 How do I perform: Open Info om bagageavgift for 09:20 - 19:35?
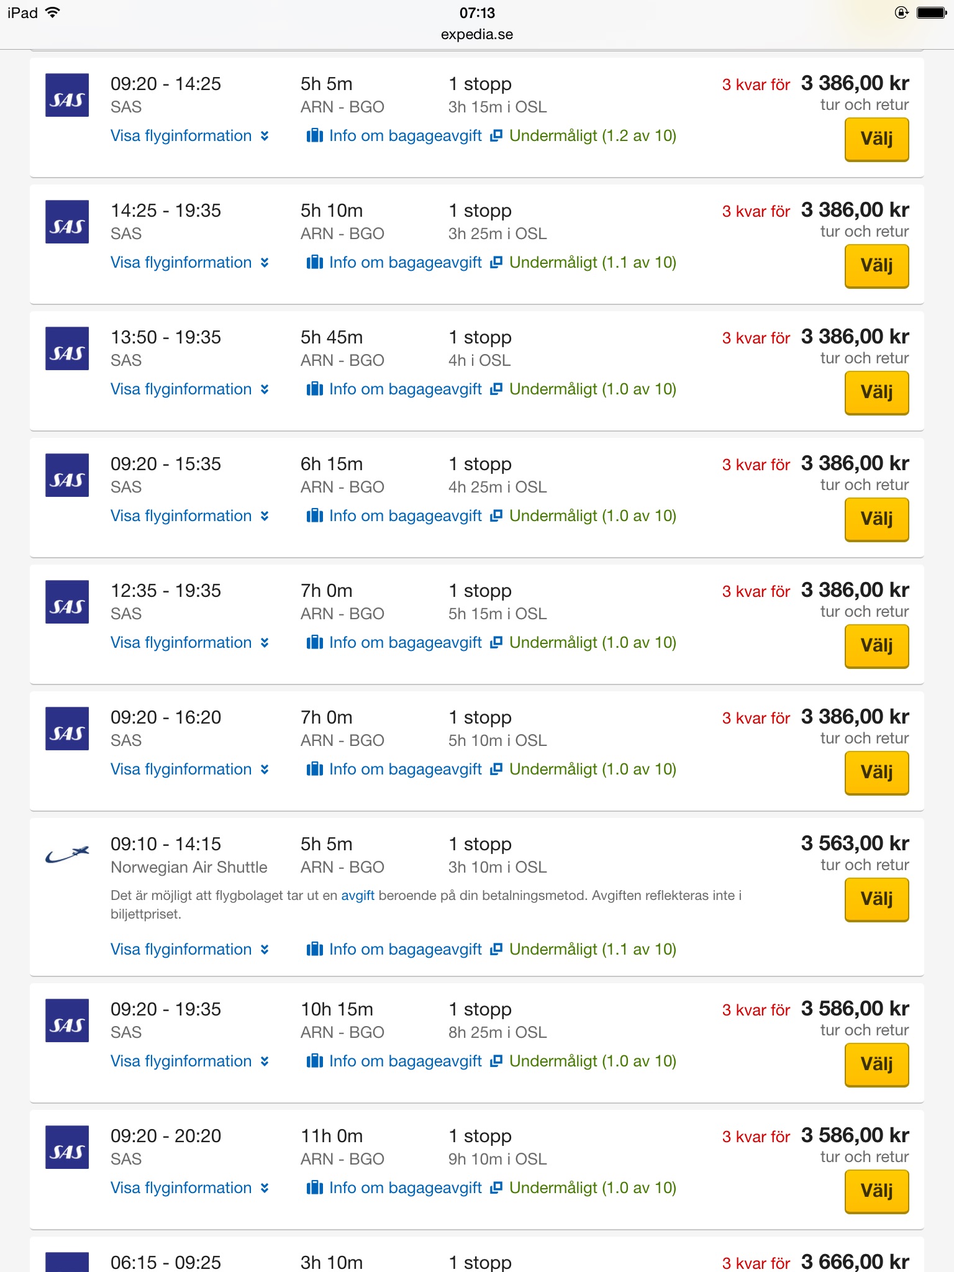coord(404,1061)
